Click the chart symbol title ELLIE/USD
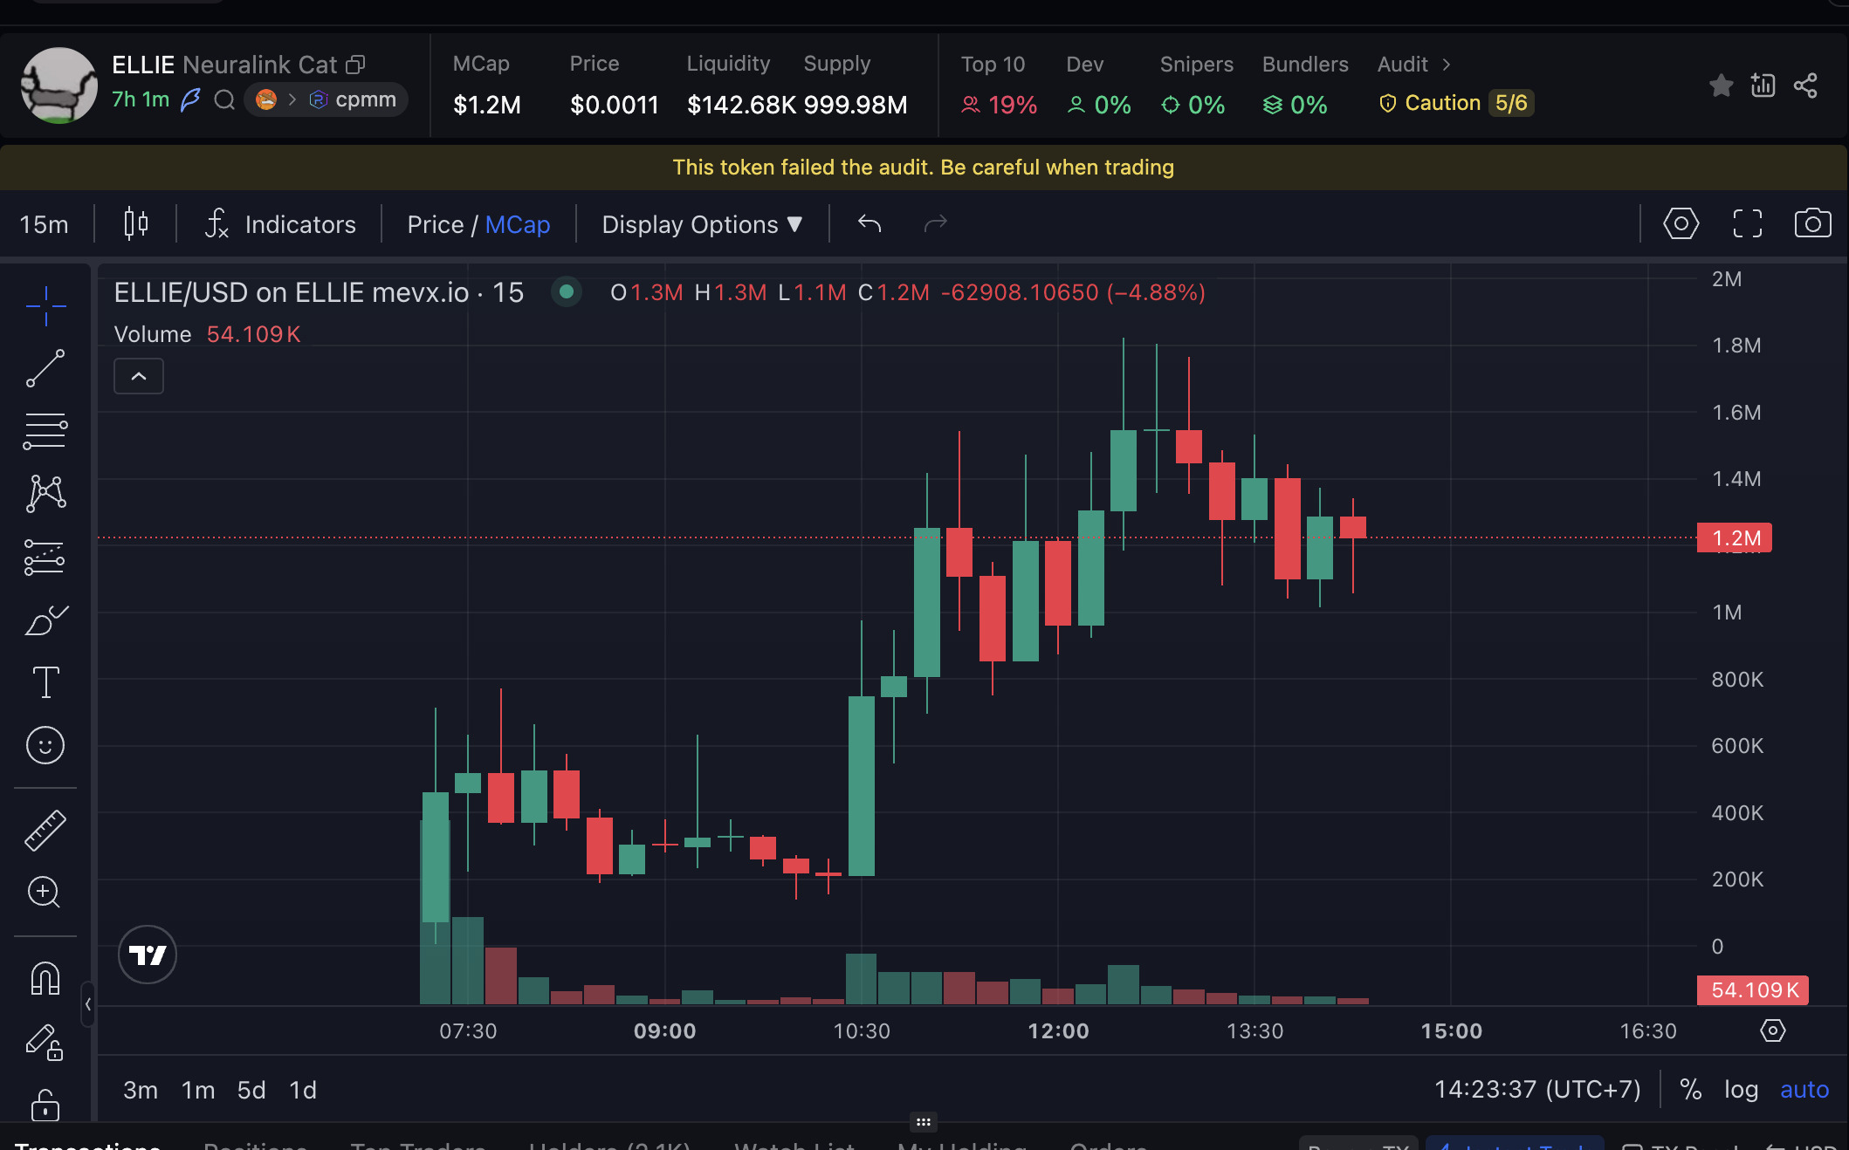 coord(319,292)
